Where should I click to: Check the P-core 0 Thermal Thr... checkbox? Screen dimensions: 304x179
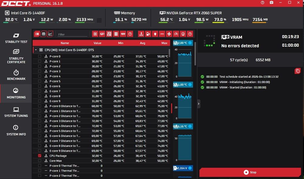[x=40, y=166]
